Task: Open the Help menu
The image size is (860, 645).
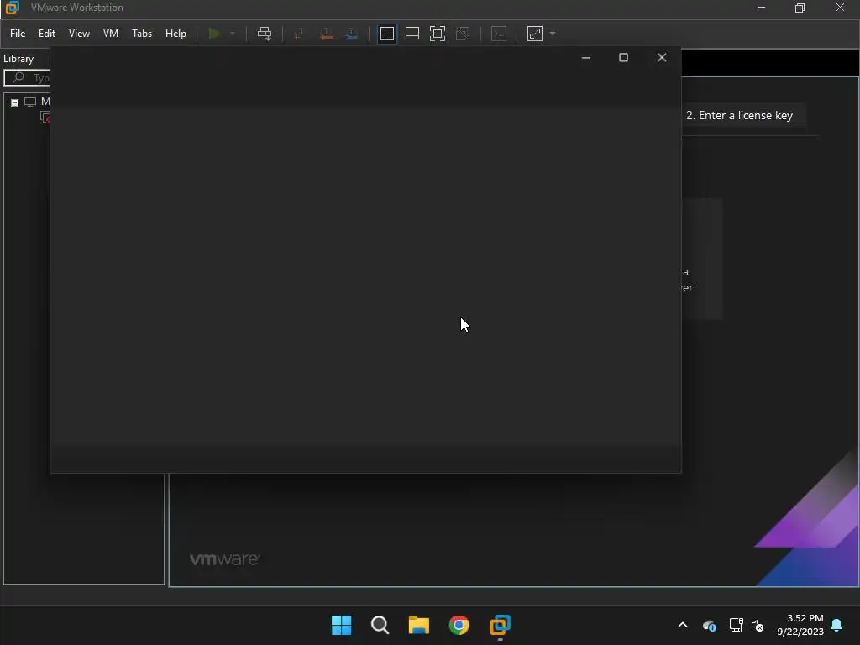Action: click(176, 34)
